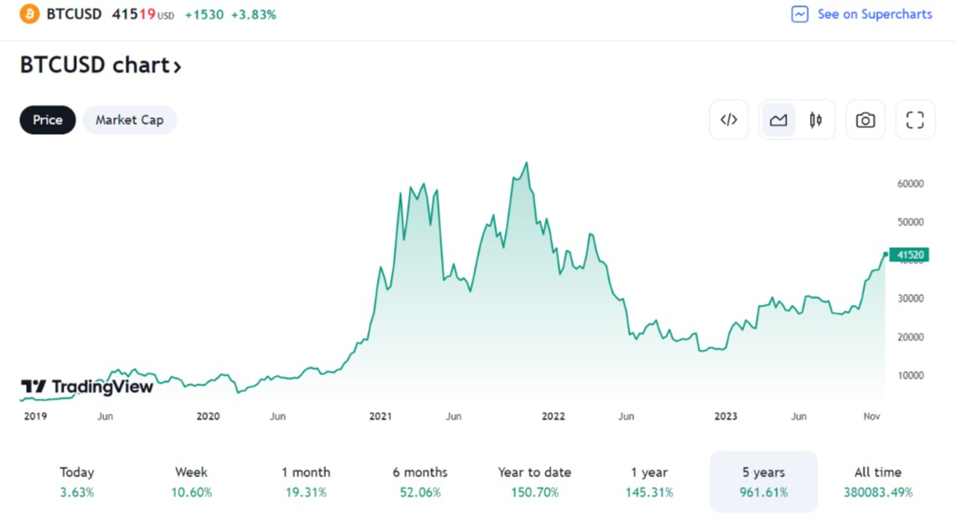Expand BTCUSD chart heading chevron
This screenshot has height=521, width=954.
[x=177, y=66]
